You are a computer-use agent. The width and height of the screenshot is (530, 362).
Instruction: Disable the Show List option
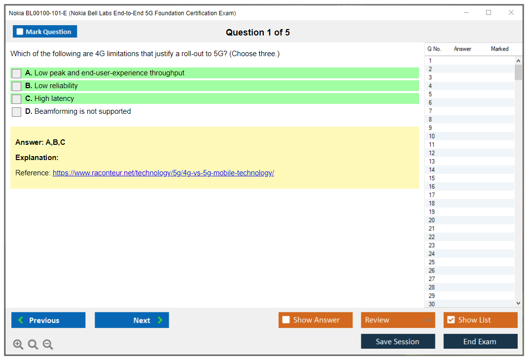pyautogui.click(x=451, y=320)
